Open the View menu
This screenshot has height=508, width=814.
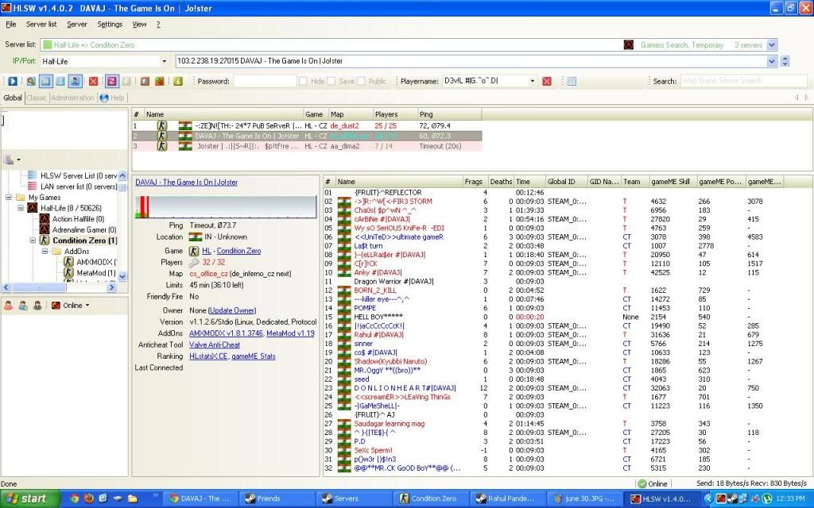click(x=139, y=25)
